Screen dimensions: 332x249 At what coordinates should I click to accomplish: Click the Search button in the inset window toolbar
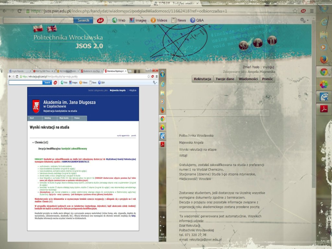click(x=47, y=83)
